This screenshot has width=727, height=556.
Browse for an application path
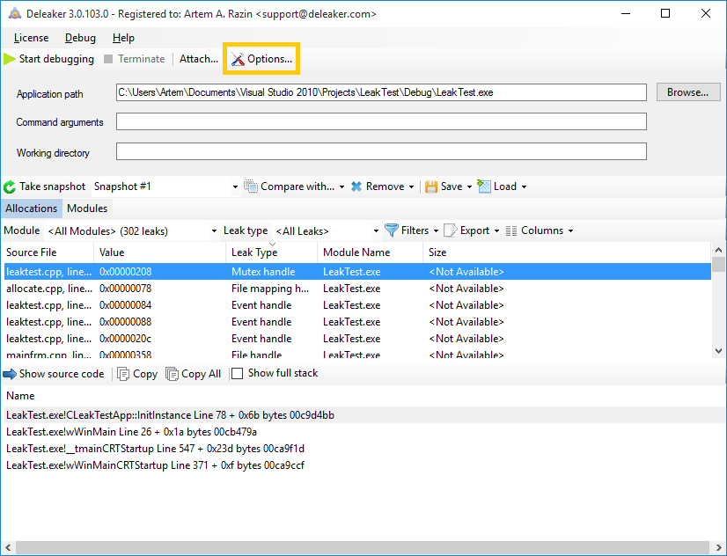687,91
